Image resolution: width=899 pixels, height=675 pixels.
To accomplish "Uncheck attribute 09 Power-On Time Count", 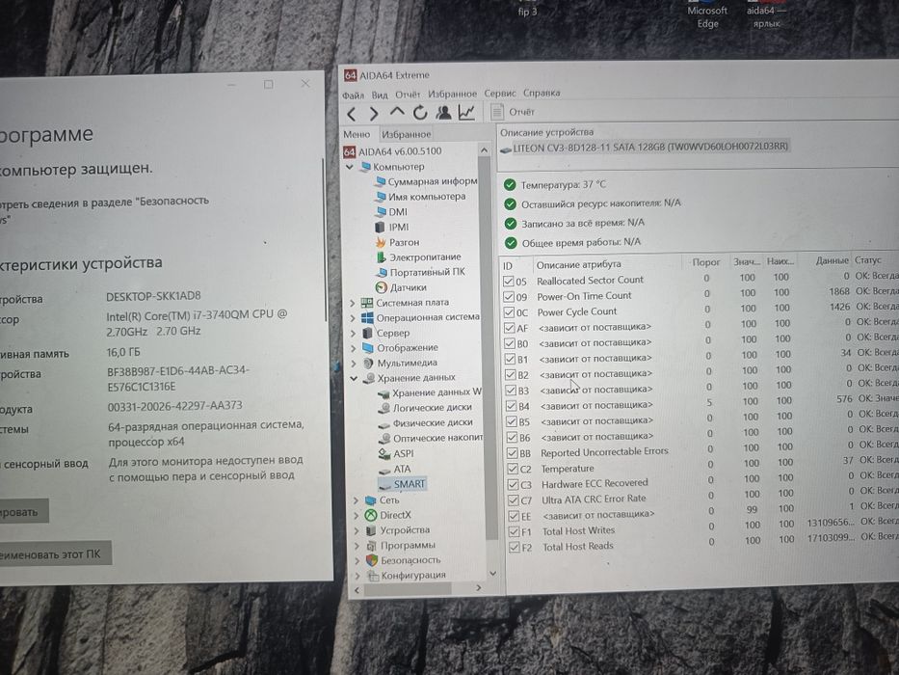I will pyautogui.click(x=509, y=297).
